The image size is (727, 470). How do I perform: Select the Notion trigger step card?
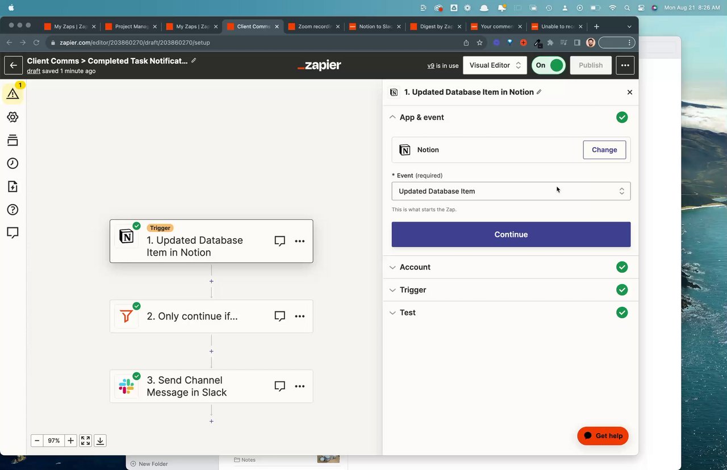click(211, 241)
